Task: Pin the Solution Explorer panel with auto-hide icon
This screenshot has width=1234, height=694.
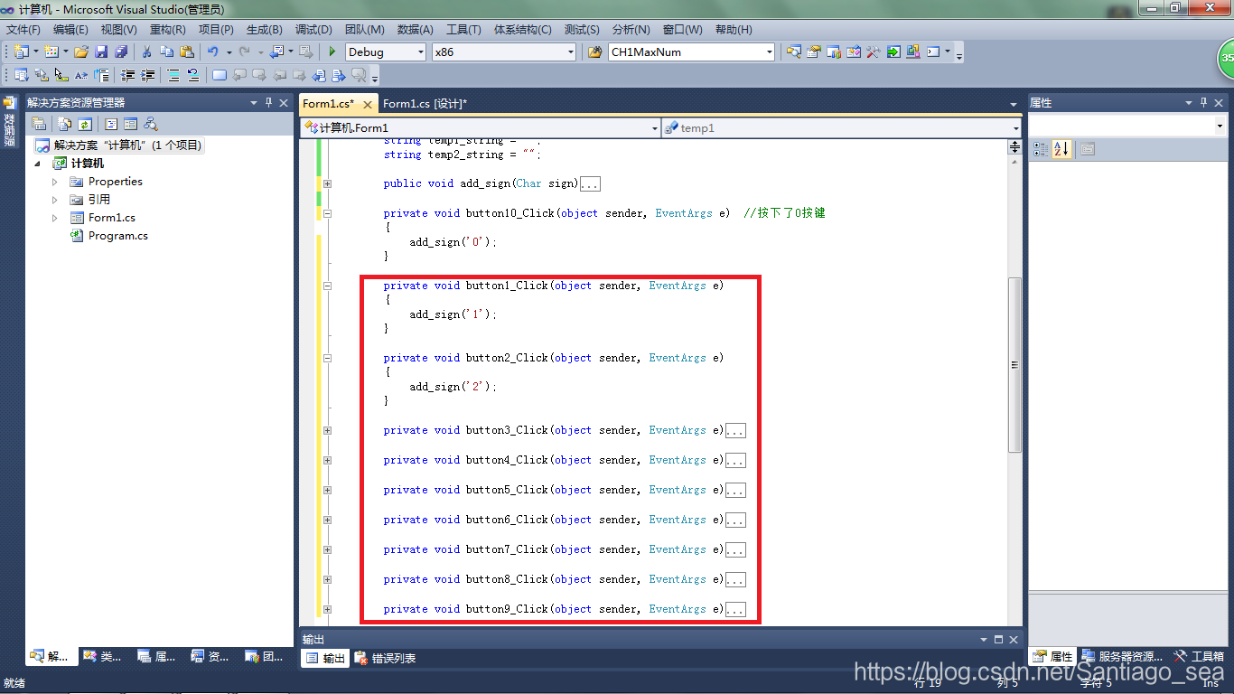Action: (x=267, y=103)
